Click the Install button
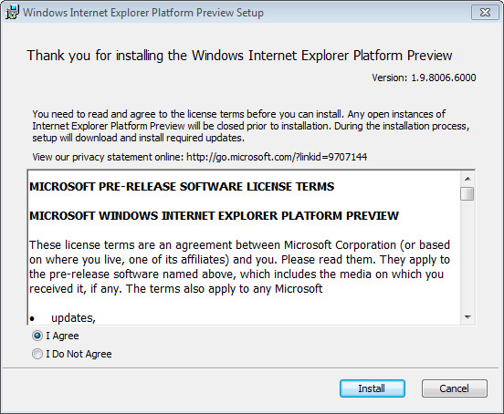 point(373,388)
